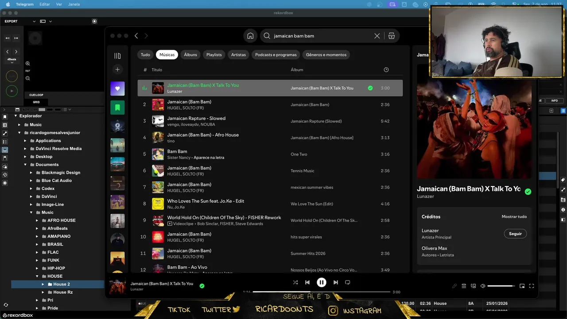Clear the Spotify search field
The width and height of the screenshot is (567, 319).
click(x=377, y=36)
